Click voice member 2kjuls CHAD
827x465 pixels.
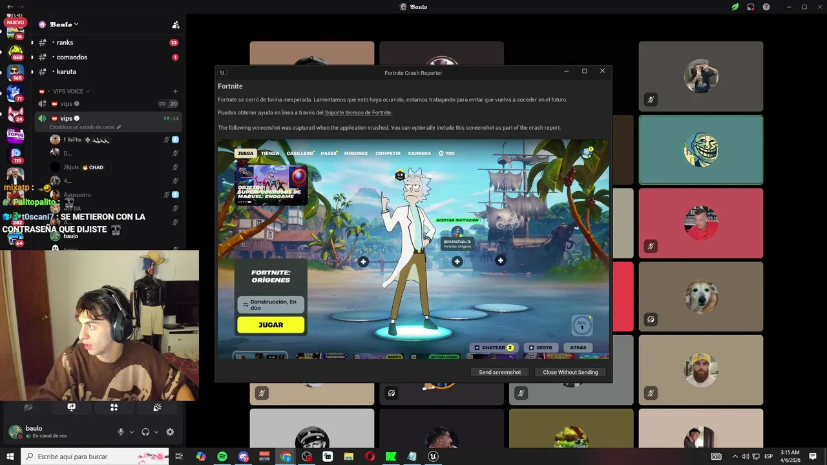[114, 167]
